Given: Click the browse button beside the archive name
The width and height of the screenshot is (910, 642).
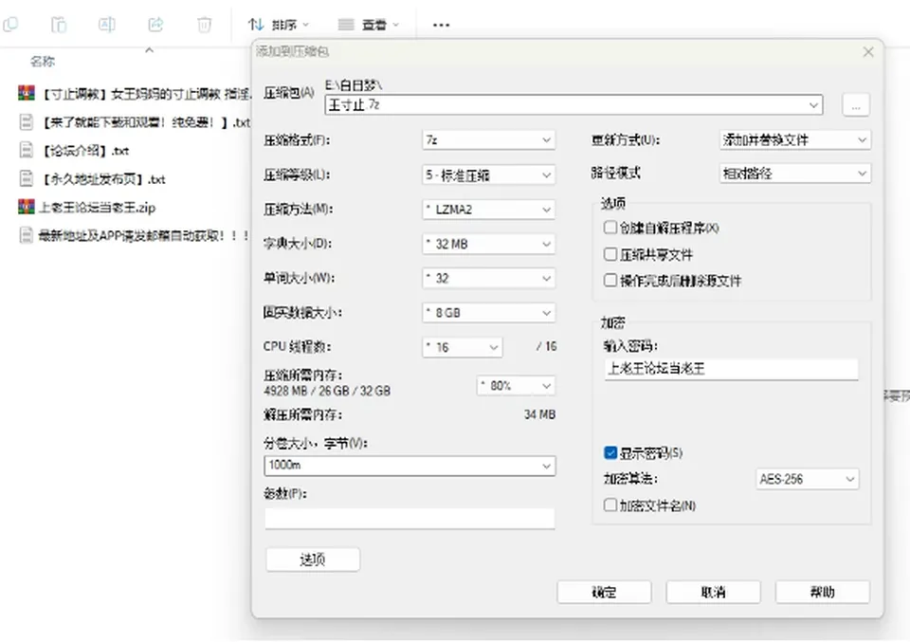Looking at the screenshot, I should [856, 105].
